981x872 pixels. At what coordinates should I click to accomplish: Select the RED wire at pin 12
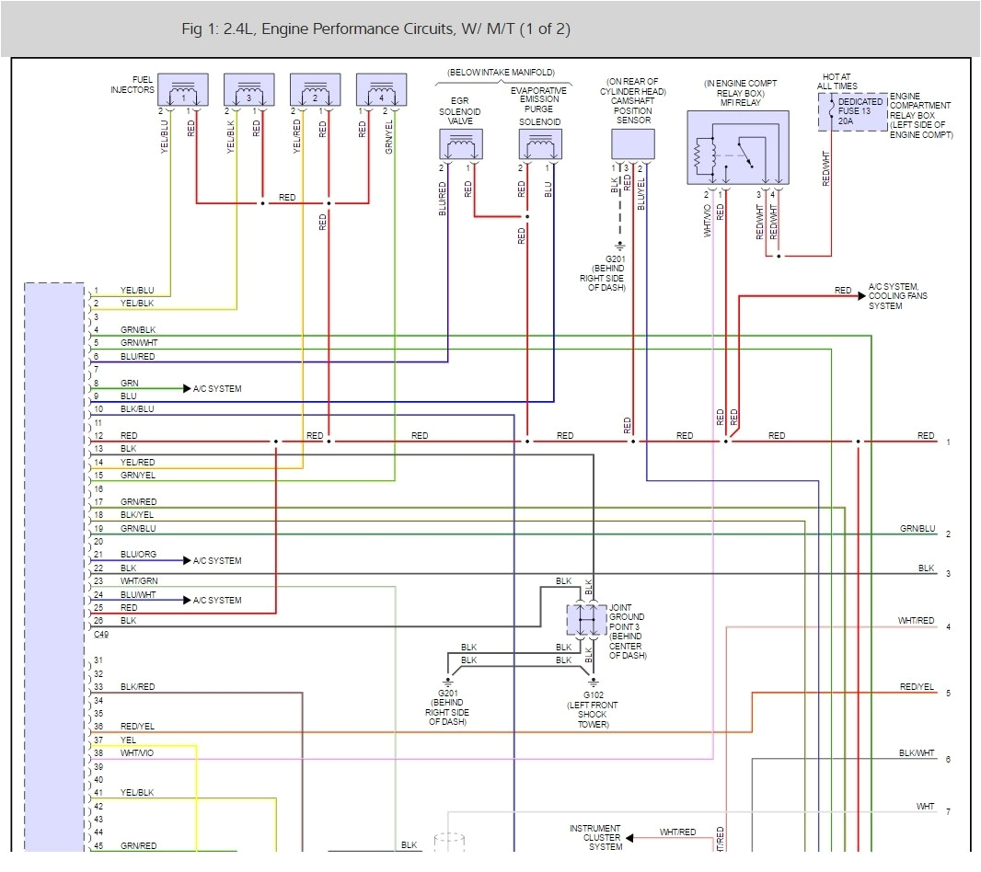tap(128, 434)
